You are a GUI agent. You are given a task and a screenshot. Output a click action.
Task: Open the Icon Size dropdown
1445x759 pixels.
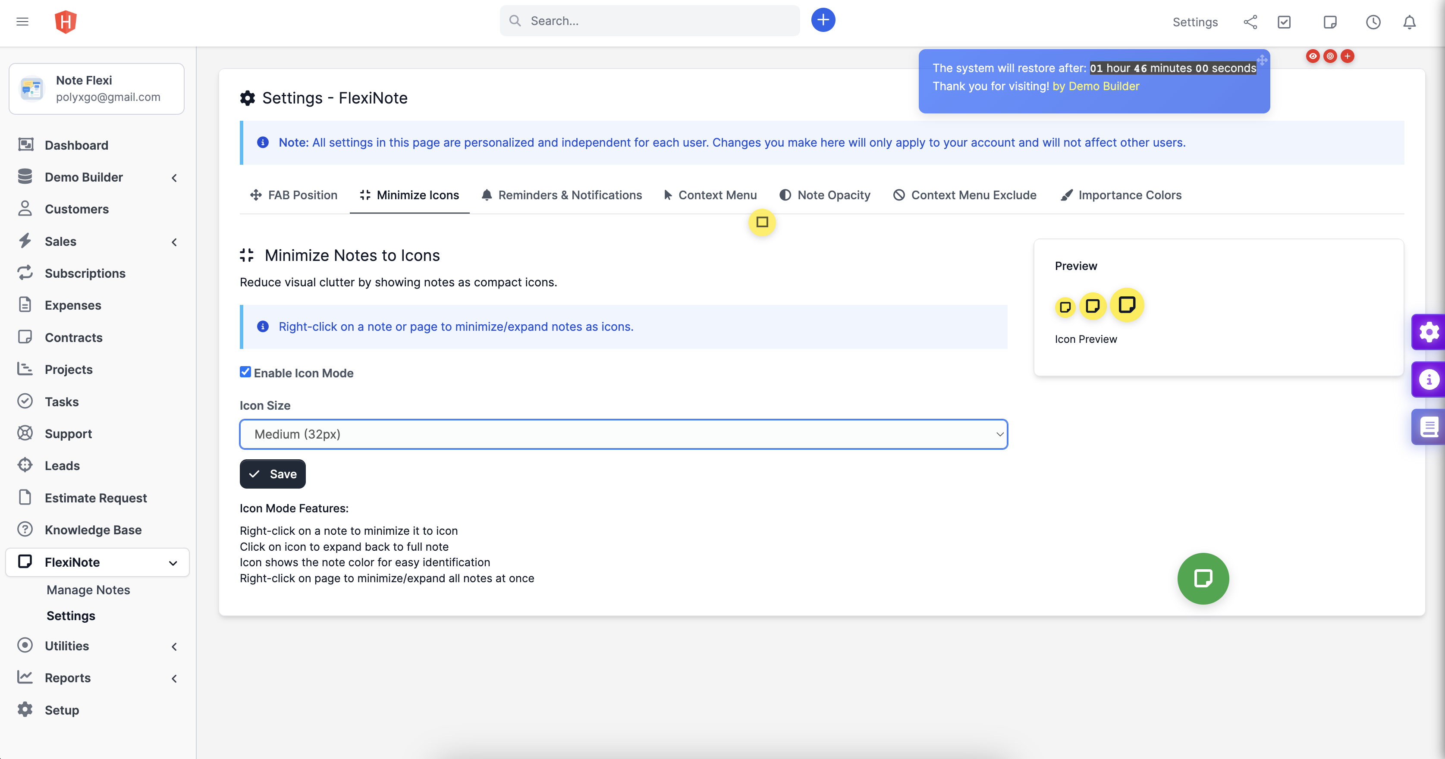pos(623,434)
